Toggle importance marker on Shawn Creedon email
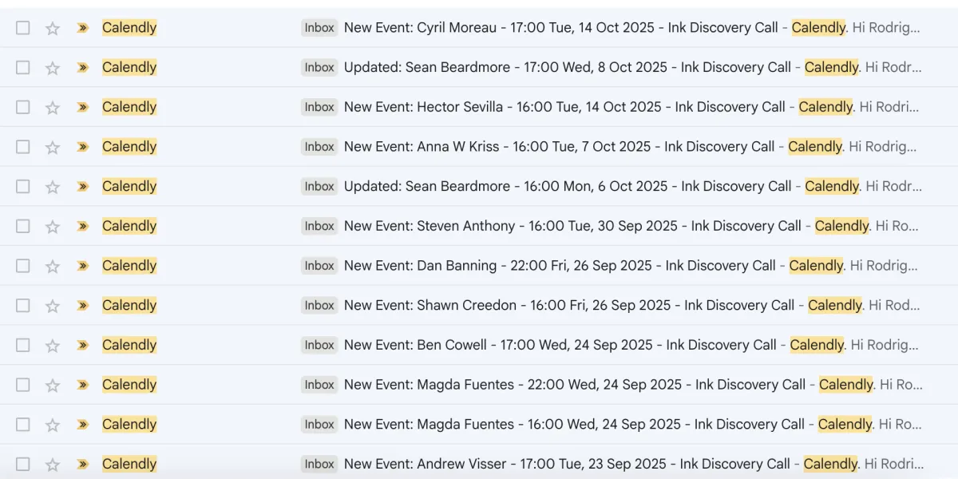Viewport: 958px width, 479px height. click(82, 305)
